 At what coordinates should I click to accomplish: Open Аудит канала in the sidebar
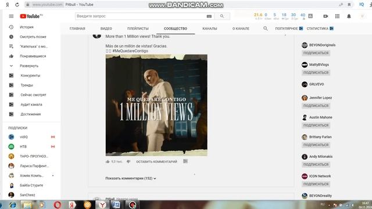[31, 105]
